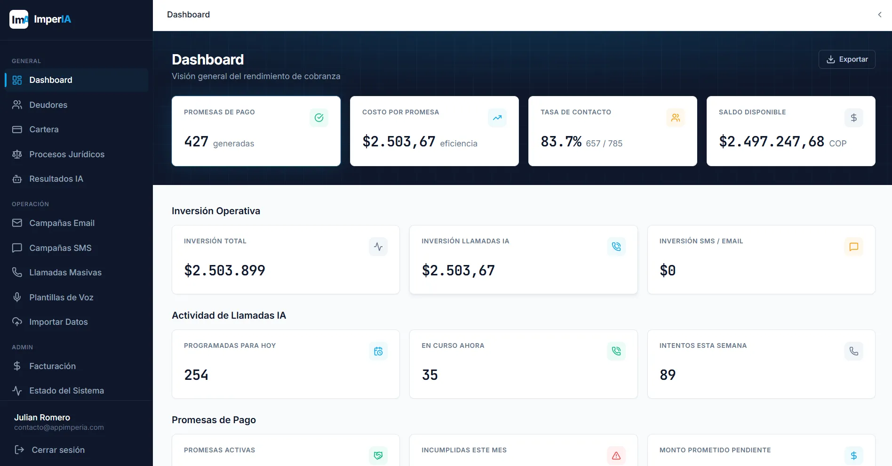Click the 89 weekly attempts value
892x466 pixels.
[x=668, y=375]
